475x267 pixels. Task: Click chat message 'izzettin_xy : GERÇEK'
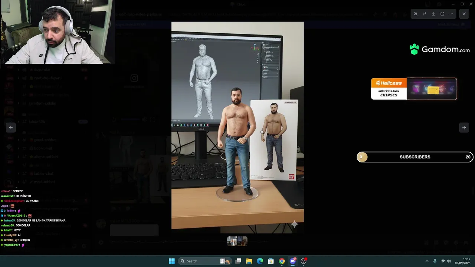tap(16, 240)
